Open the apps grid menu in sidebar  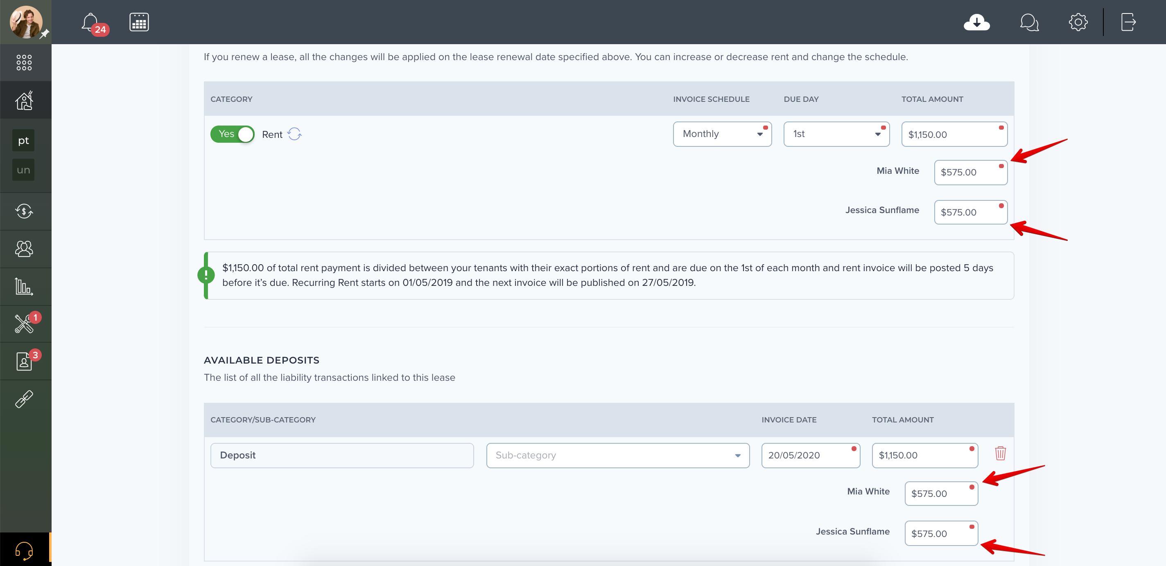click(24, 63)
